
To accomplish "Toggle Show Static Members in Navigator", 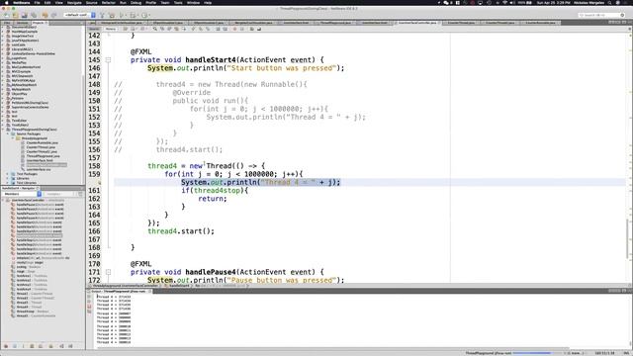I will tap(23, 346).
